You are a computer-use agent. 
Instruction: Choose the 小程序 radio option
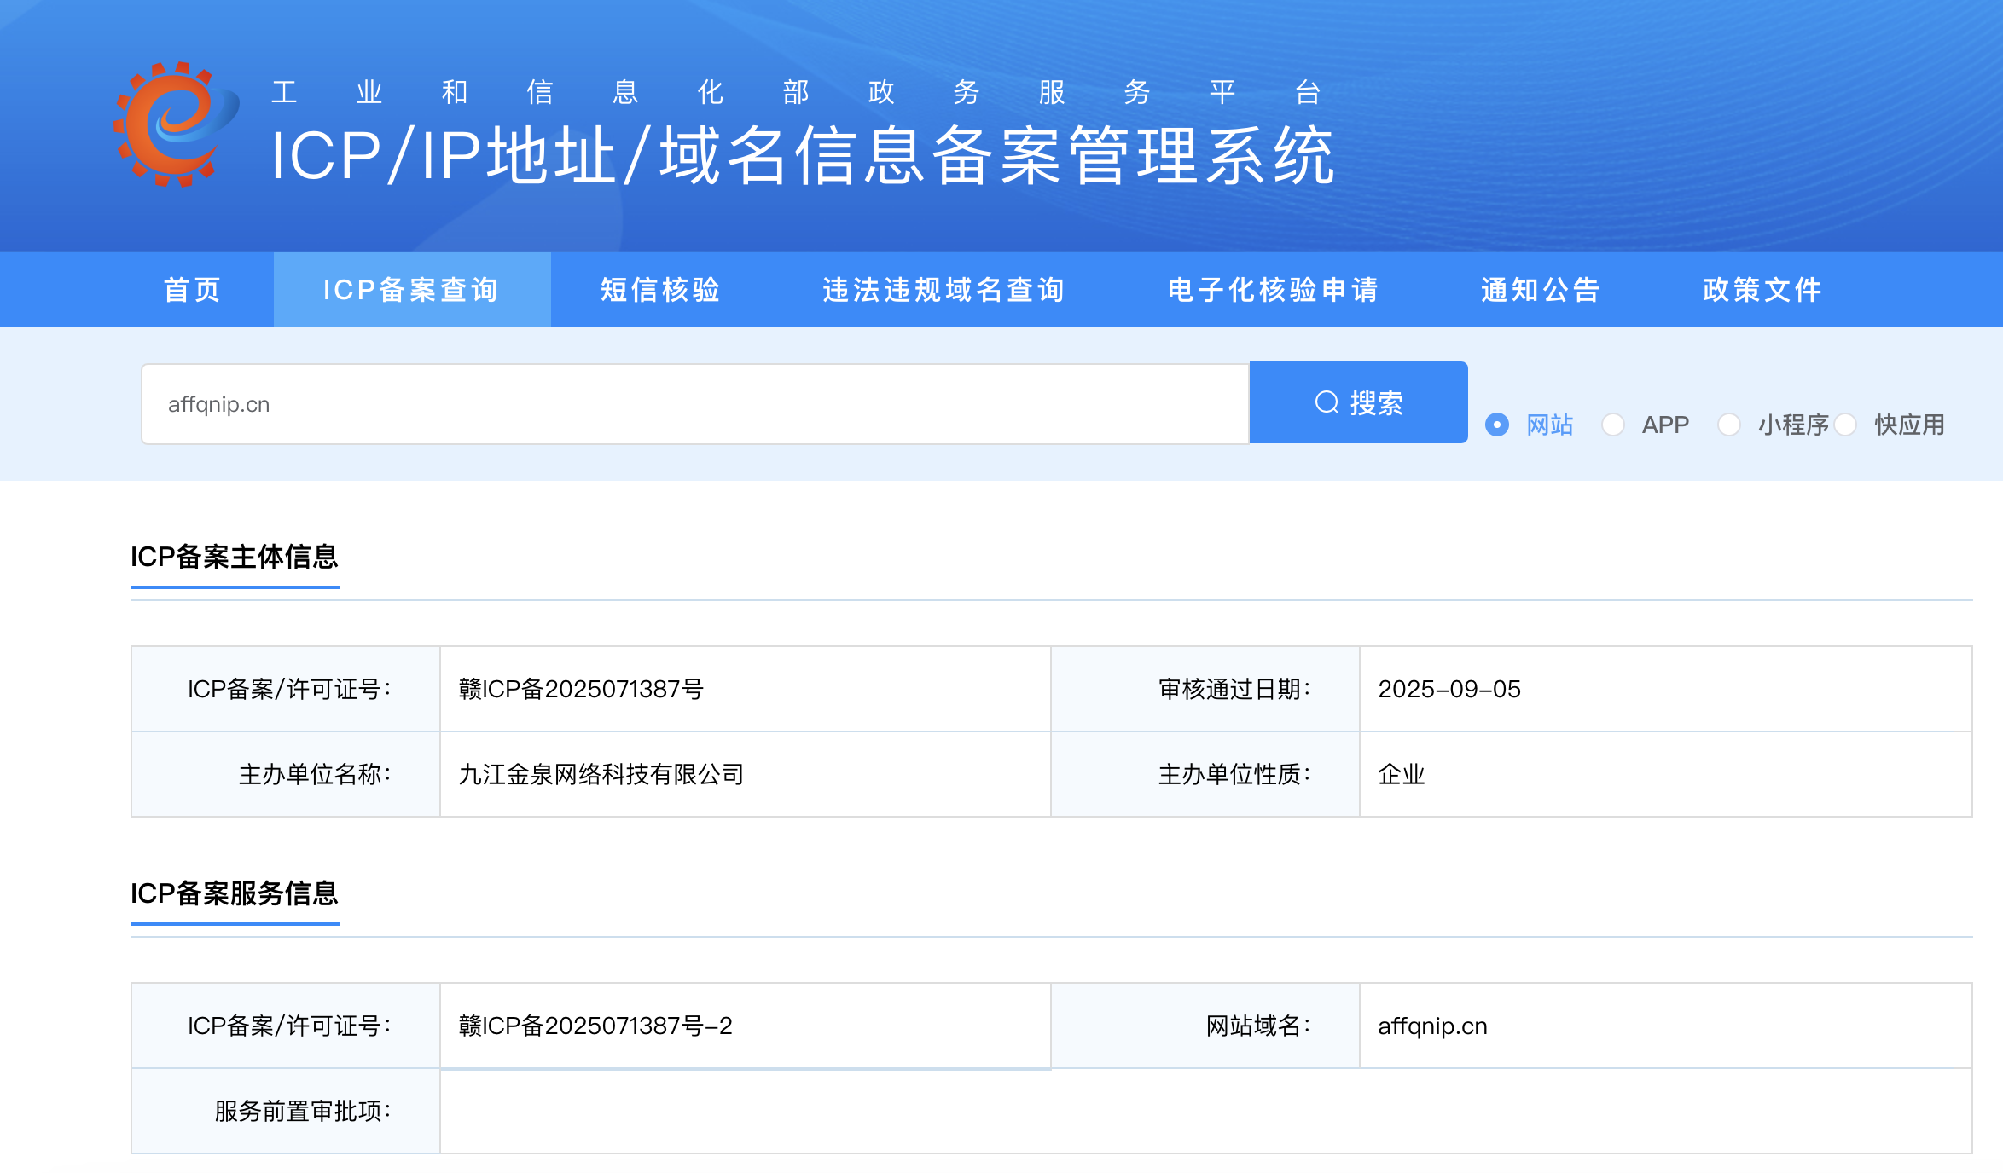pos(1728,425)
